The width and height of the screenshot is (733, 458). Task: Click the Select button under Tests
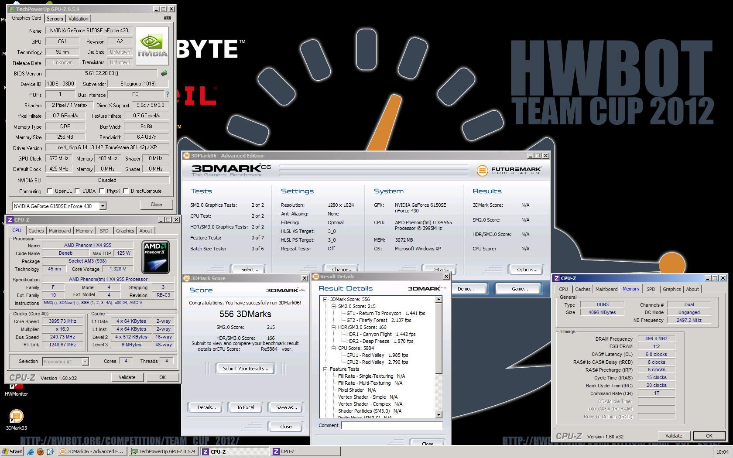pyautogui.click(x=250, y=270)
